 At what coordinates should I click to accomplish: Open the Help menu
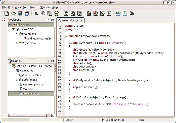55,7
